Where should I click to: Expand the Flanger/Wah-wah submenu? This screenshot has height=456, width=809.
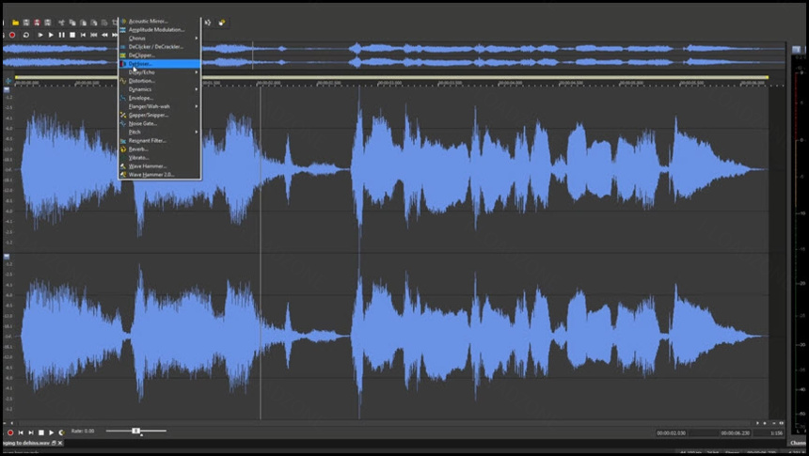coord(160,106)
